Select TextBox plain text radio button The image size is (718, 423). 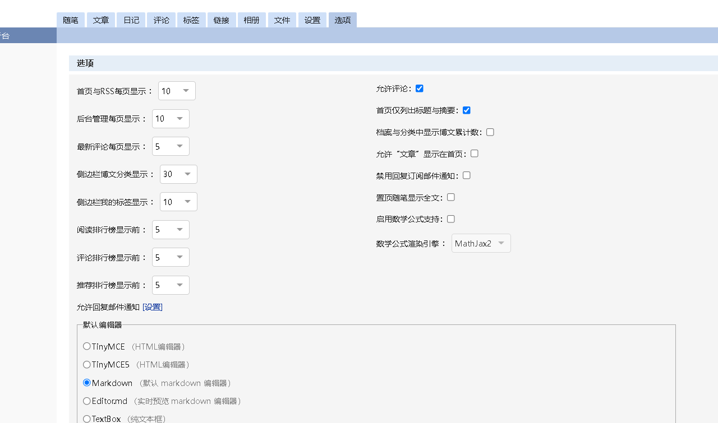tap(87, 419)
